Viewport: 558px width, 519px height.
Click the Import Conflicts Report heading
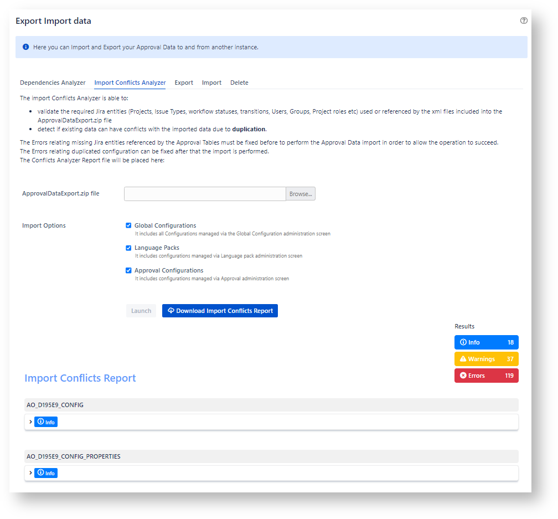(80, 378)
